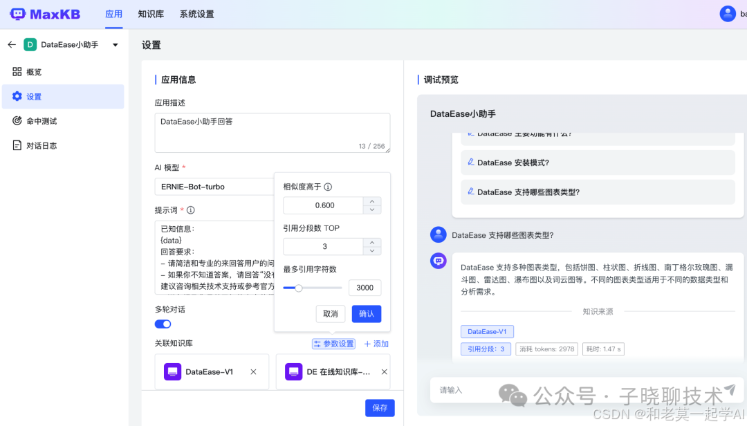Click 添加 to add knowledge base
Screen dimensions: 747x426
pos(376,344)
